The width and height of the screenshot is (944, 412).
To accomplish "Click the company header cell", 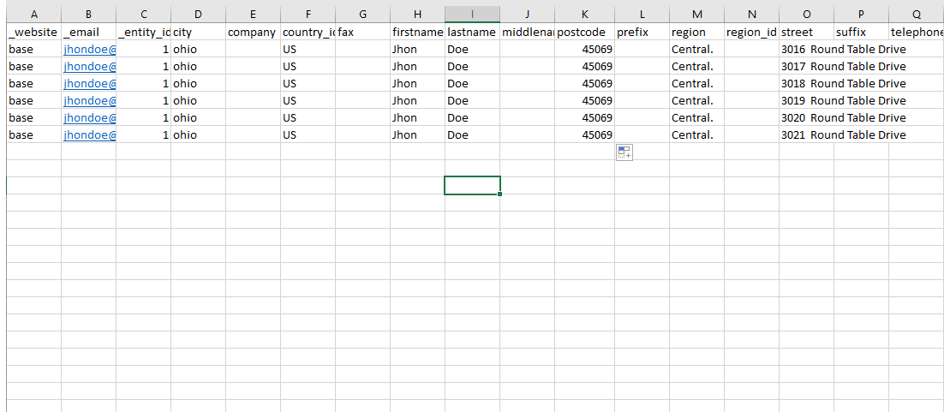I will [x=253, y=32].
